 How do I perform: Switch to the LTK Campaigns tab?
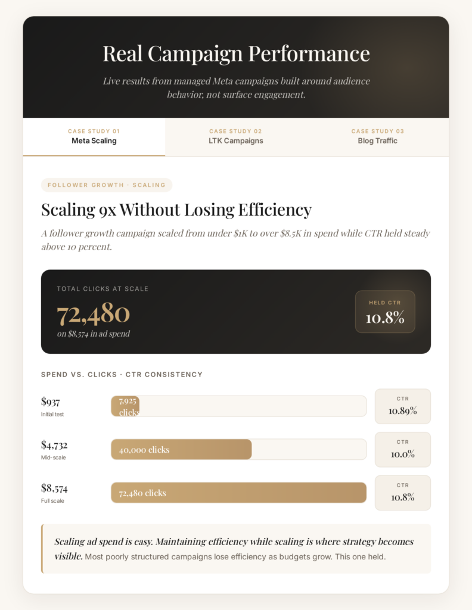click(x=236, y=136)
